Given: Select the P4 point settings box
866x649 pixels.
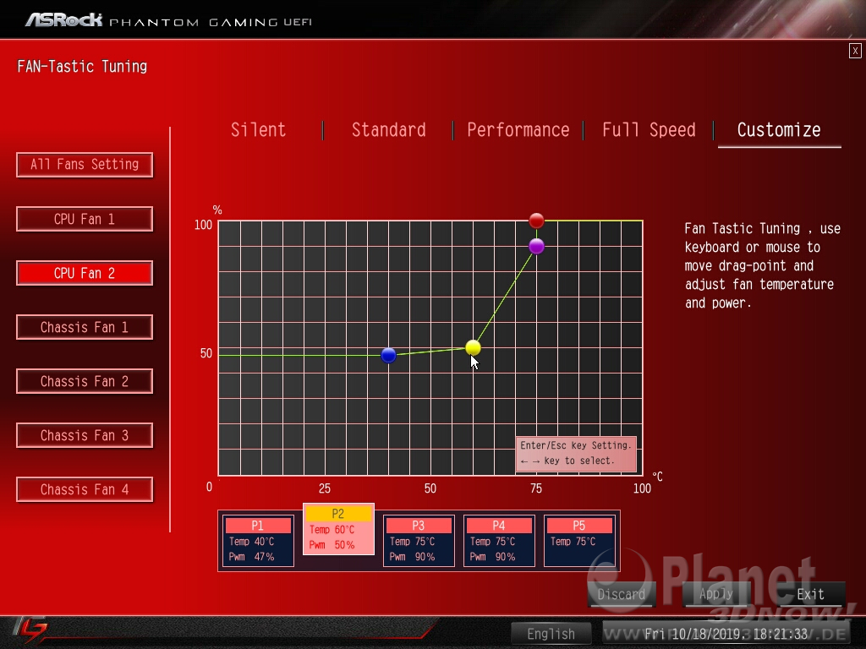Looking at the screenshot, I should tap(499, 541).
